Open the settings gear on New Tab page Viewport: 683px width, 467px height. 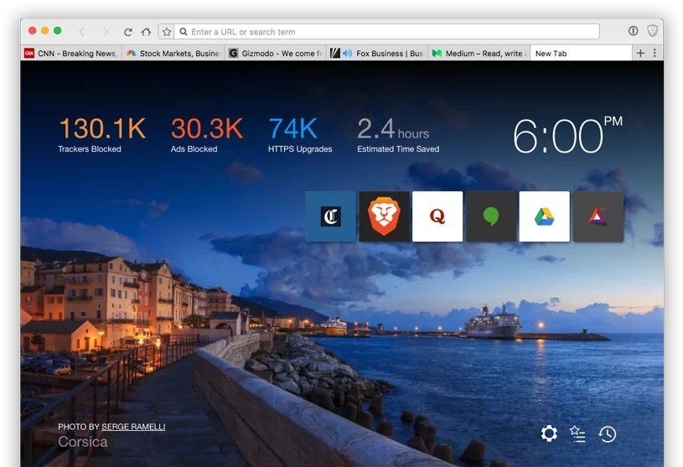549,433
